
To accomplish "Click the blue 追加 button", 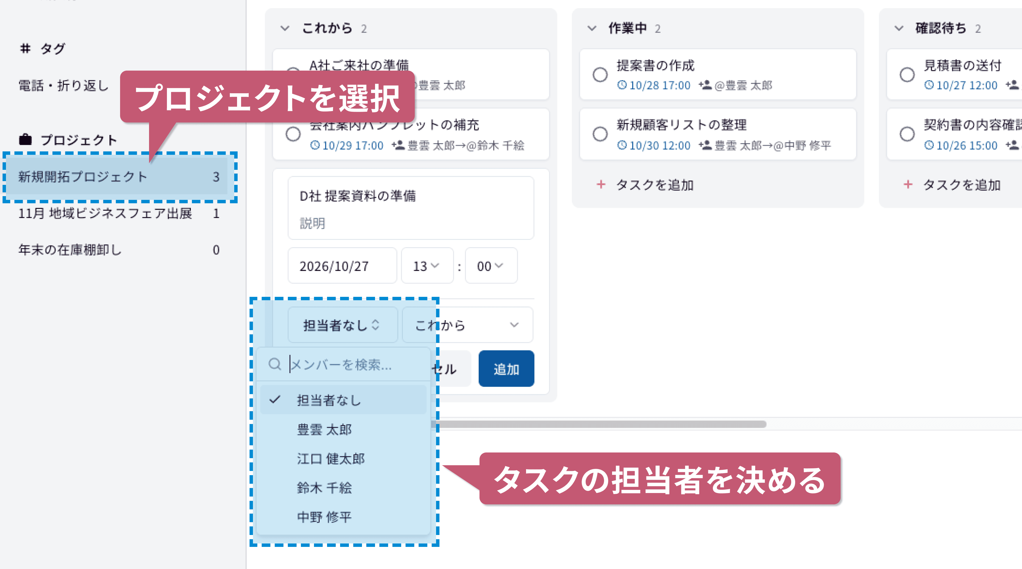I will point(506,369).
